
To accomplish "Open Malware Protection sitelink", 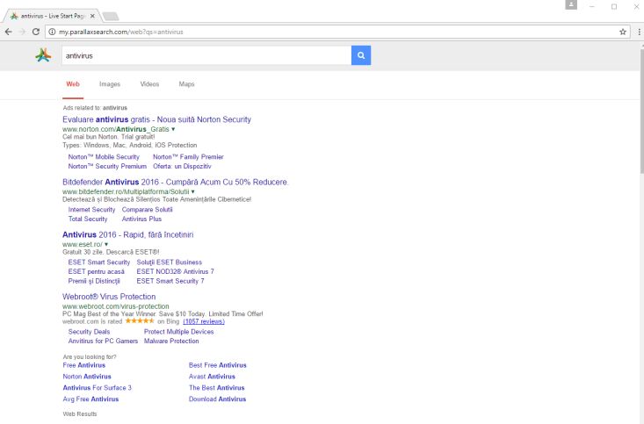I will pos(171,341).
